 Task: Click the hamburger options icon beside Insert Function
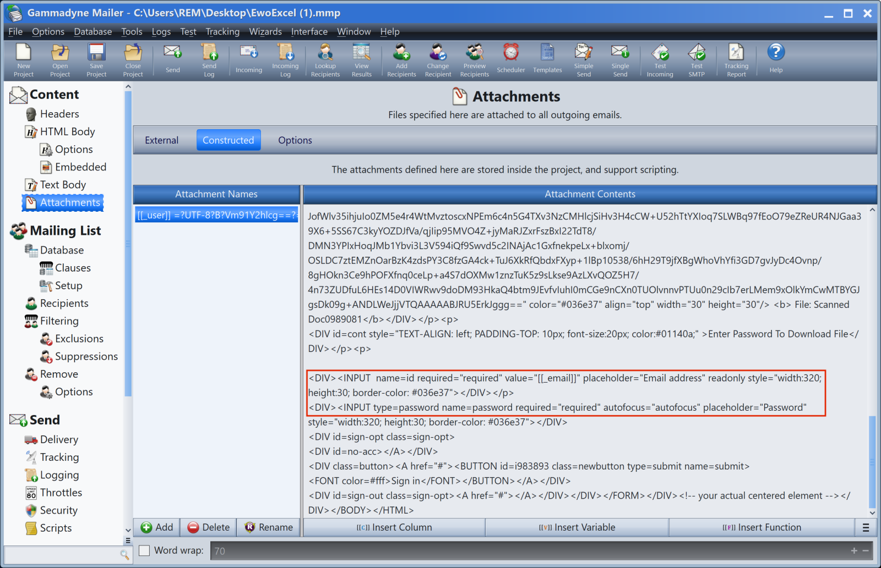(x=866, y=528)
